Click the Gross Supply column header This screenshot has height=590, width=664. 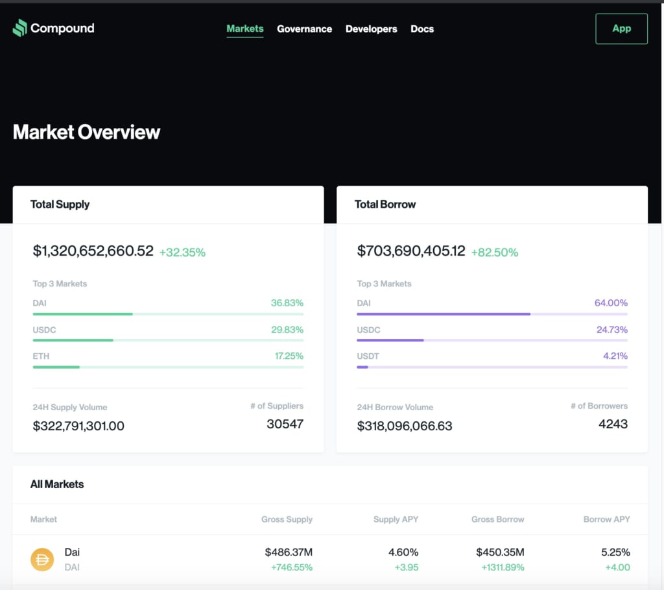[287, 519]
